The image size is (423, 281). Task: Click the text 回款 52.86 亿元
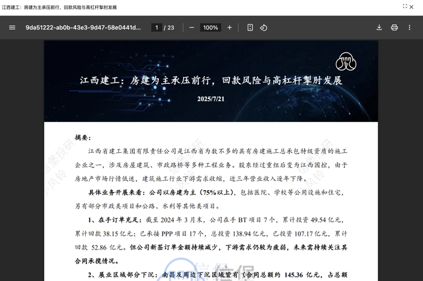coord(99,248)
